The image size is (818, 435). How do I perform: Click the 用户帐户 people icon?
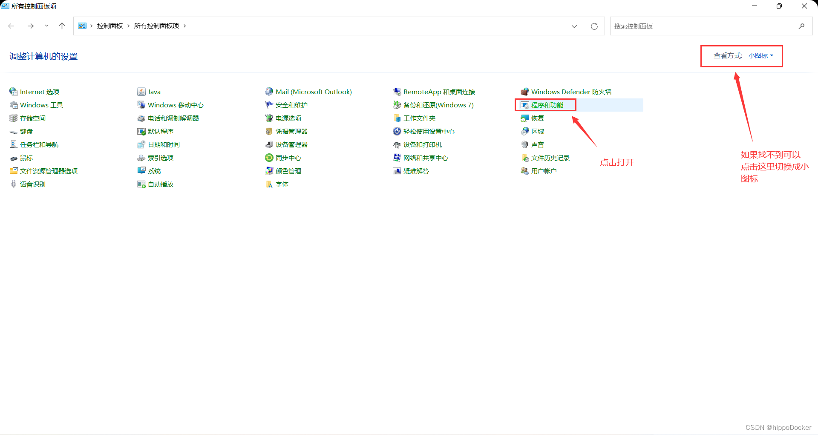tap(525, 171)
